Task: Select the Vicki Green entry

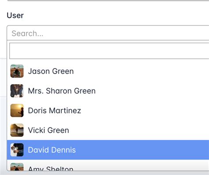Action: pyautogui.click(x=108, y=130)
